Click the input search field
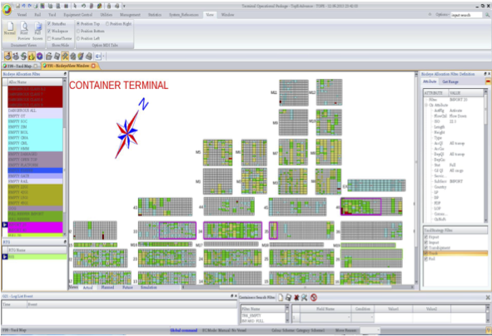492x336 pixels. [x=466, y=15]
